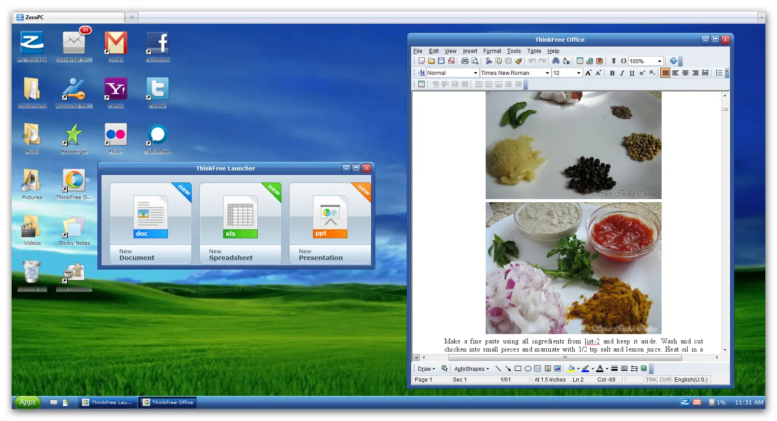
Task: Open the green Apps start button
Action: tap(27, 402)
